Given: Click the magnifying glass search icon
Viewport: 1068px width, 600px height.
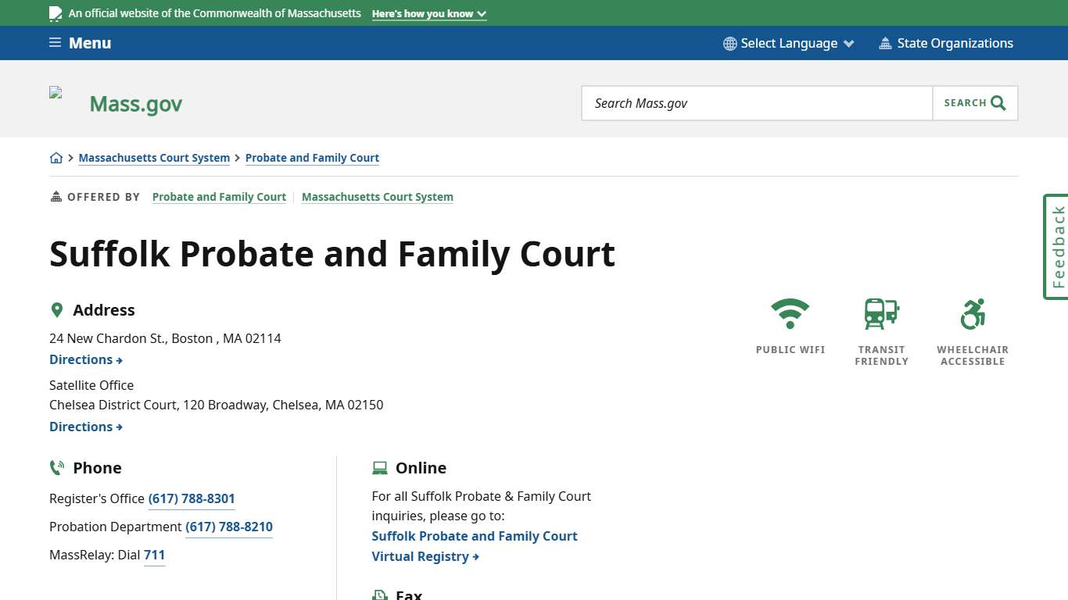Looking at the screenshot, I should pyautogui.click(x=997, y=102).
